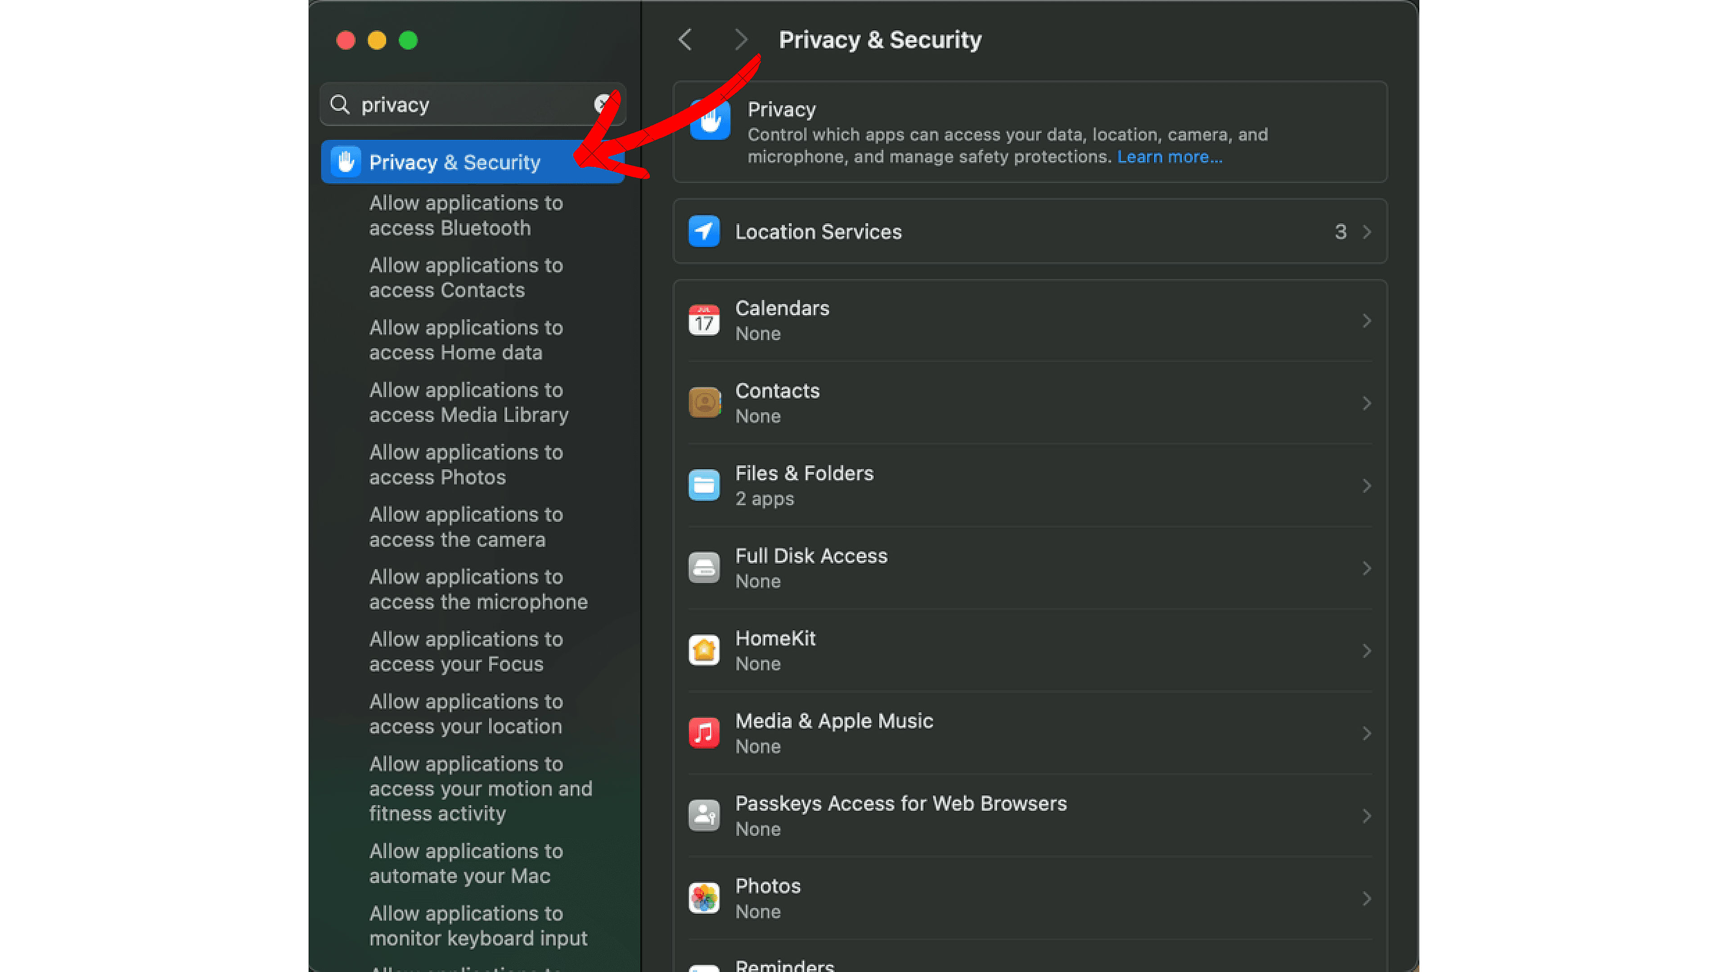Image resolution: width=1728 pixels, height=972 pixels.
Task: Select Allow applications to monitor keyboard input
Action: pyautogui.click(x=478, y=927)
